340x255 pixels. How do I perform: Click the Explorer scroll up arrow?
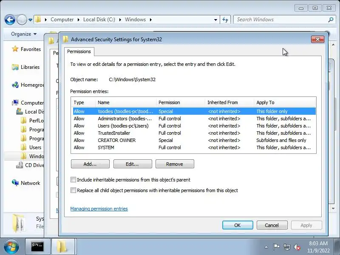333,45
